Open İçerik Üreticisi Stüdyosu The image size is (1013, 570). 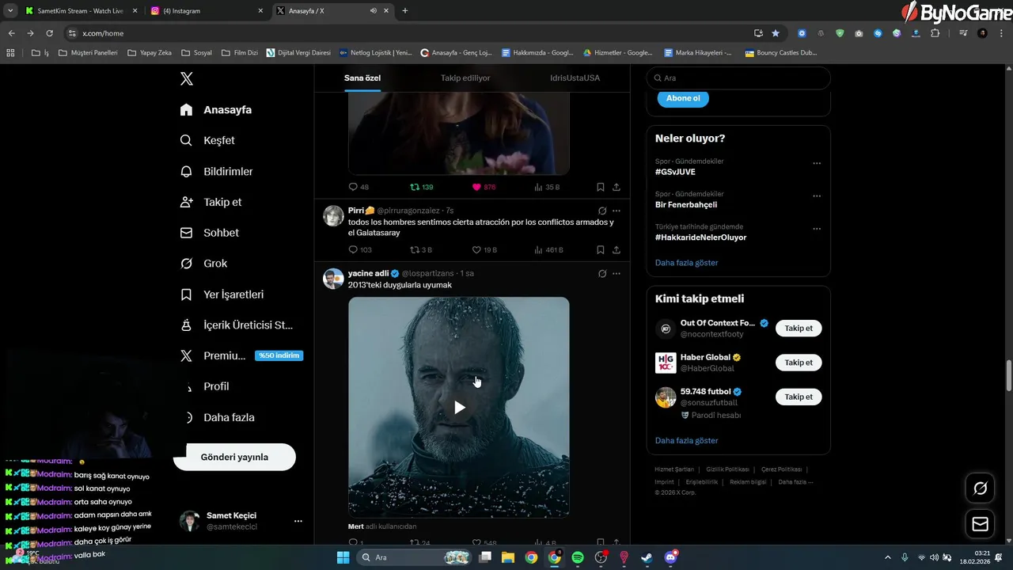click(237, 325)
